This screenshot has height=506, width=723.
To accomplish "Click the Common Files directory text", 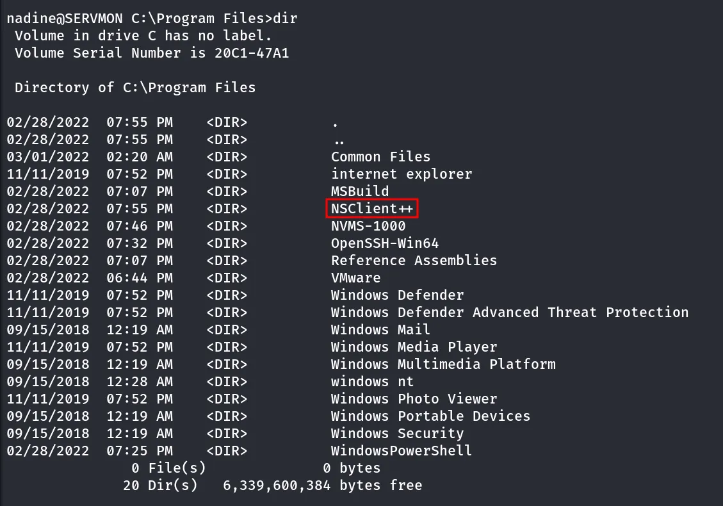I will [380, 157].
